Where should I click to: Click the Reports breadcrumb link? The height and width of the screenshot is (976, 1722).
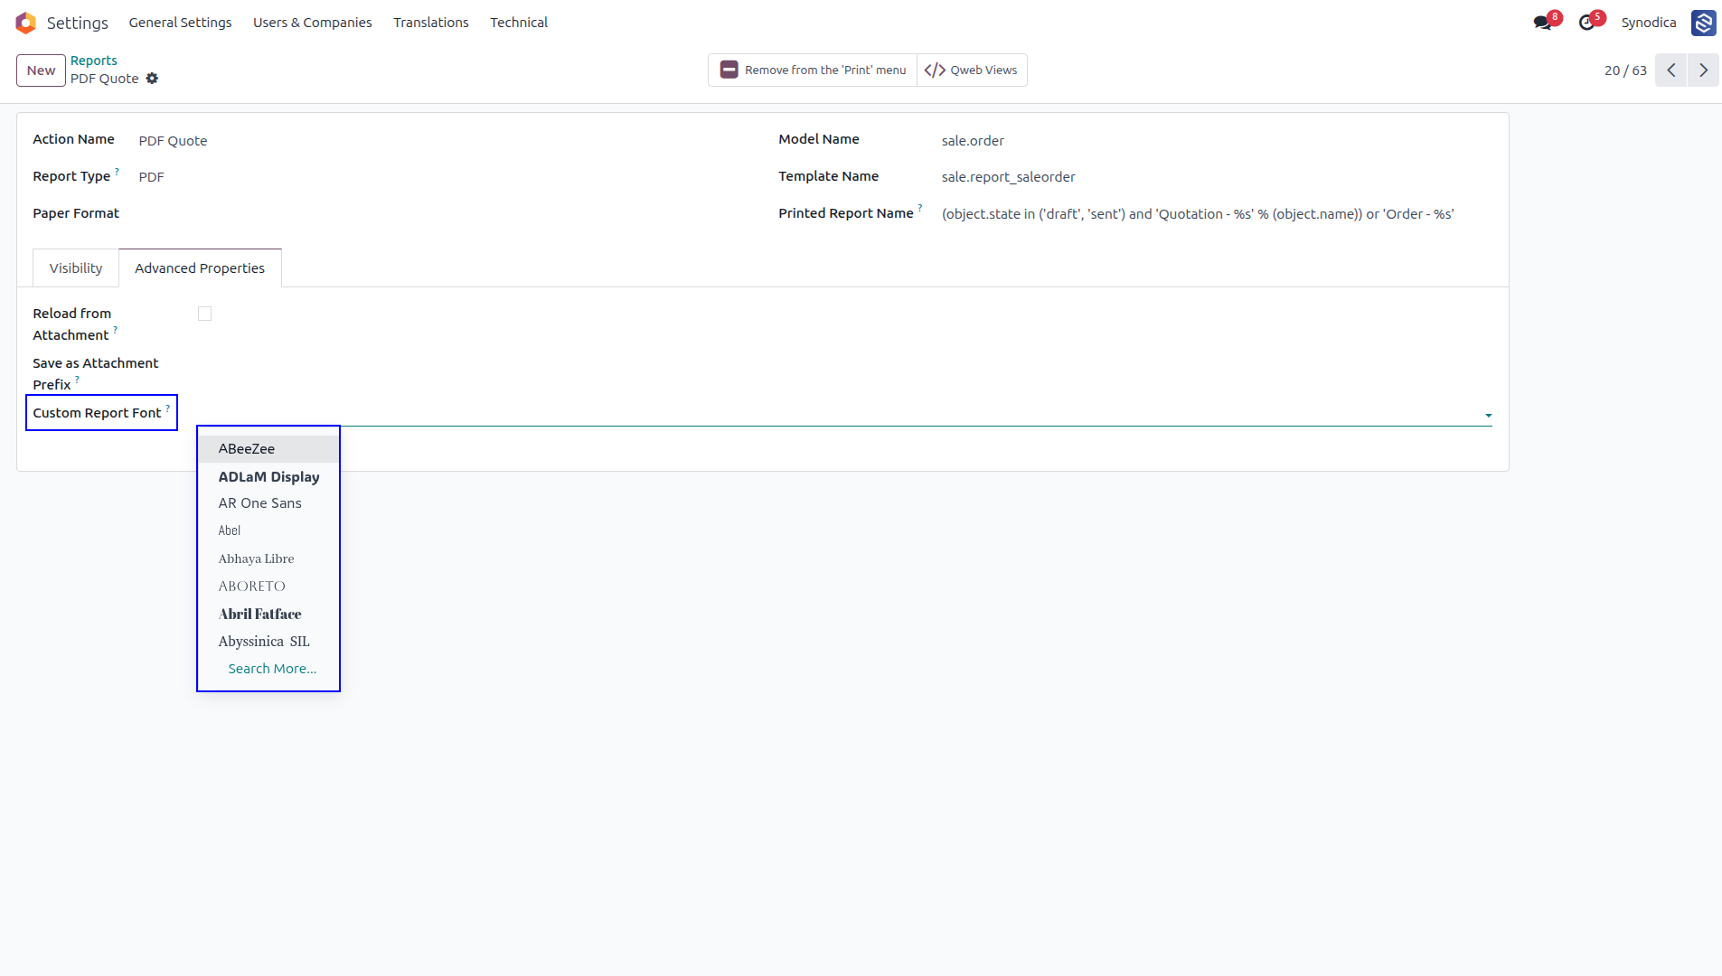click(94, 61)
